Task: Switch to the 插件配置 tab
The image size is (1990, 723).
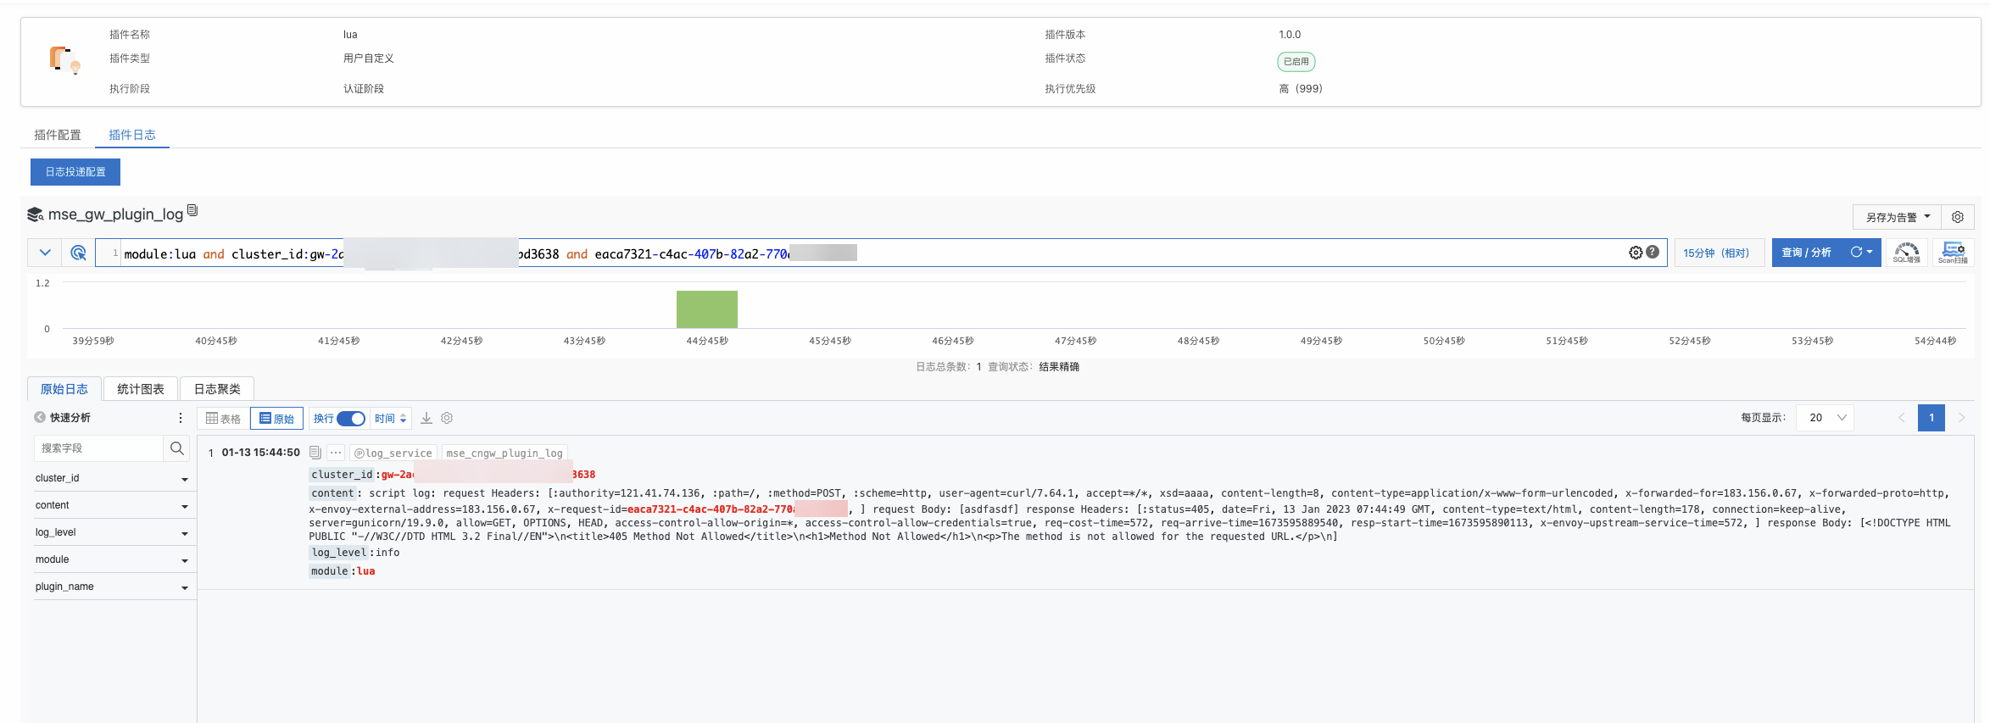Action: 58,135
